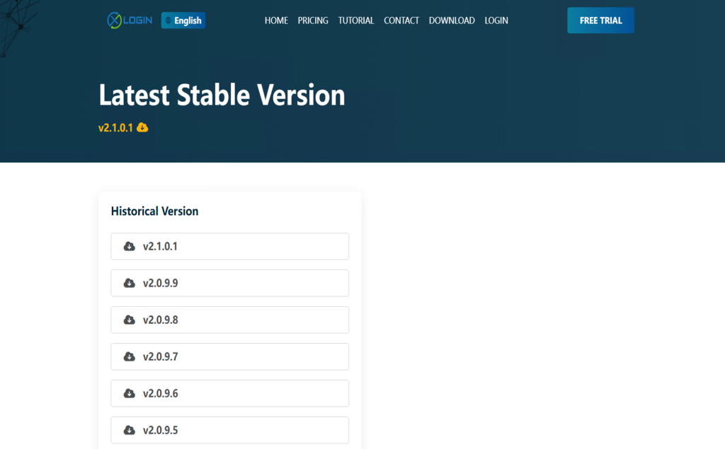Open the English language selector

click(183, 21)
